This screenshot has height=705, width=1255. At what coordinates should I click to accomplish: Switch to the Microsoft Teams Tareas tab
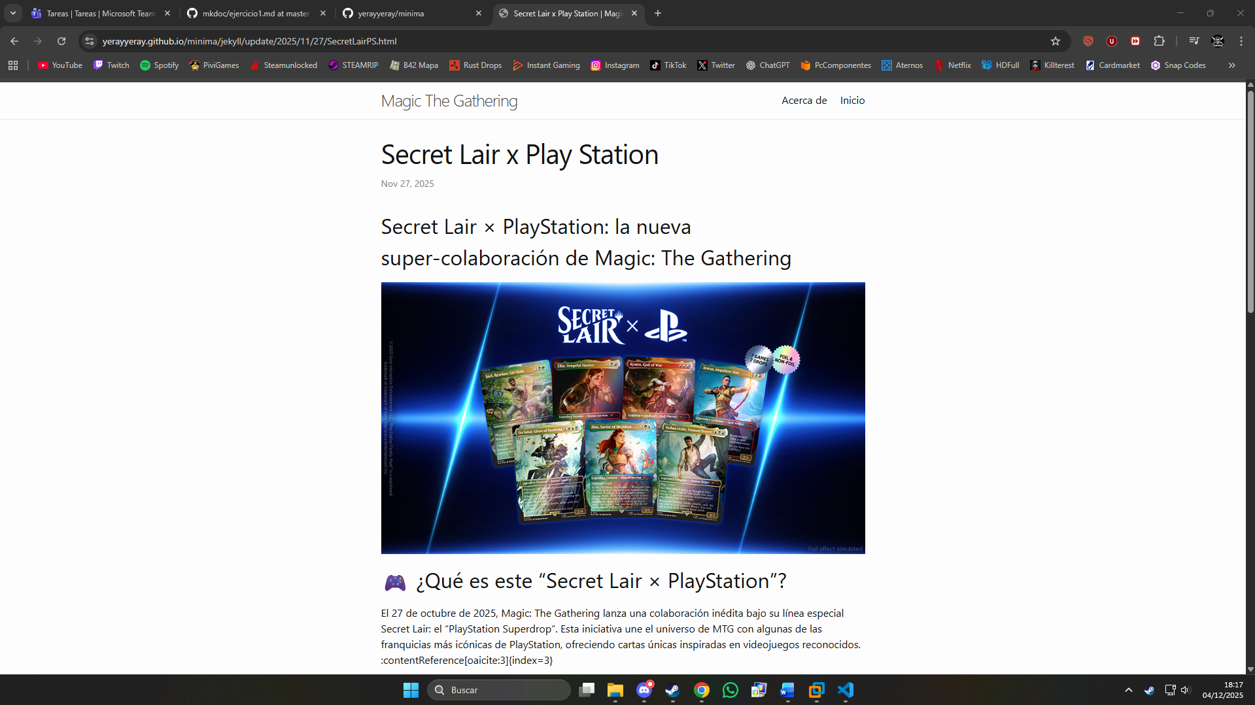pos(101,13)
